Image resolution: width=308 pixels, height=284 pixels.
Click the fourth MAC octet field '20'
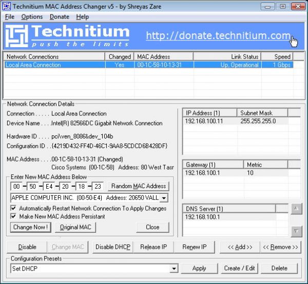pyautogui.click(x=65, y=186)
